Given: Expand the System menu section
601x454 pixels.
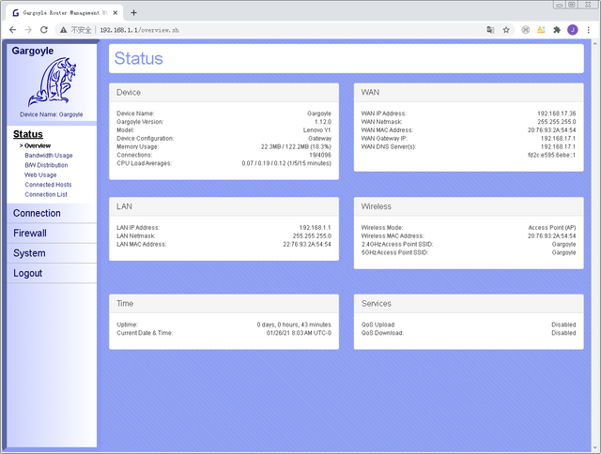Looking at the screenshot, I should (x=29, y=253).
